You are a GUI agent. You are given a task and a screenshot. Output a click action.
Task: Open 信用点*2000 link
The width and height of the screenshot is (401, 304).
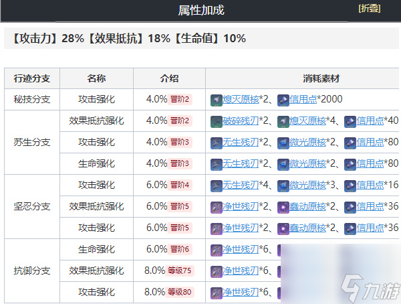[303, 99]
